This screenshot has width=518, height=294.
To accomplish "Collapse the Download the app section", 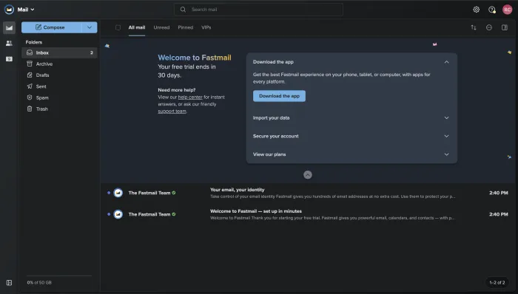I will click(x=446, y=62).
